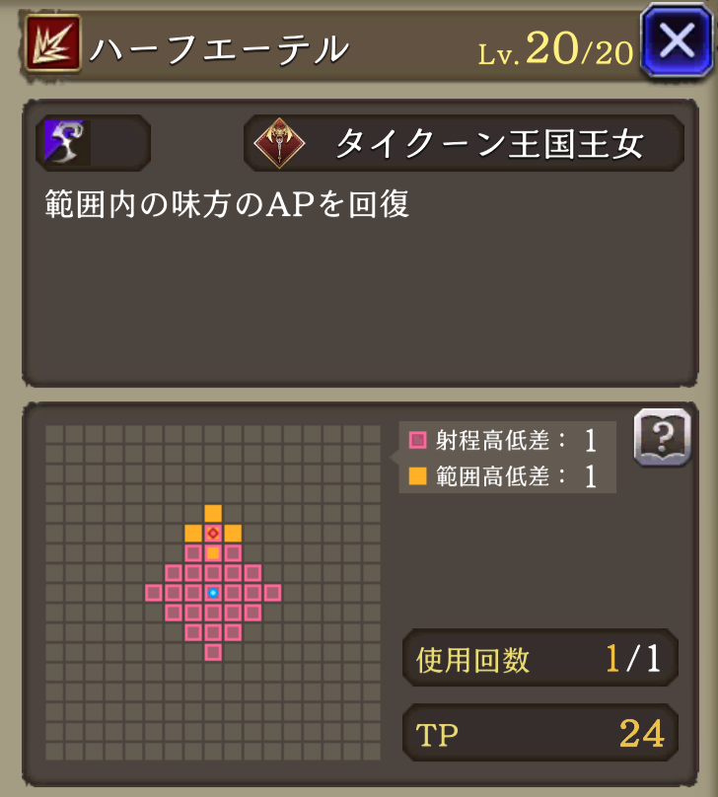
Task: Tap the TP 24 cost panel
Action: click(540, 733)
